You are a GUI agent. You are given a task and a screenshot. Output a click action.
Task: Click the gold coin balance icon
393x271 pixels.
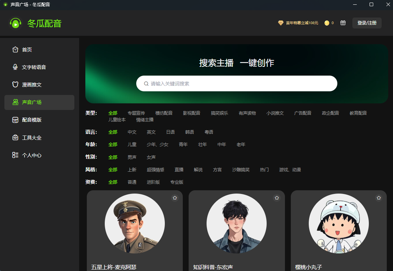[x=327, y=23]
